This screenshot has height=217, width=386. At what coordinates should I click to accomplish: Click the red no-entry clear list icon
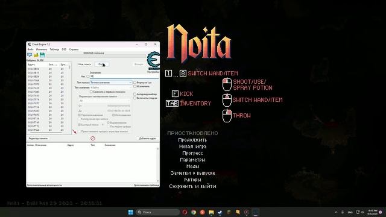pyautogui.click(x=92, y=138)
